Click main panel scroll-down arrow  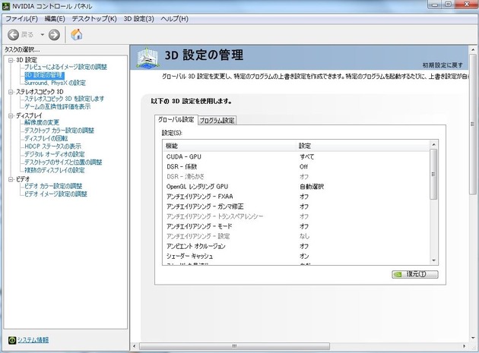click(473, 338)
